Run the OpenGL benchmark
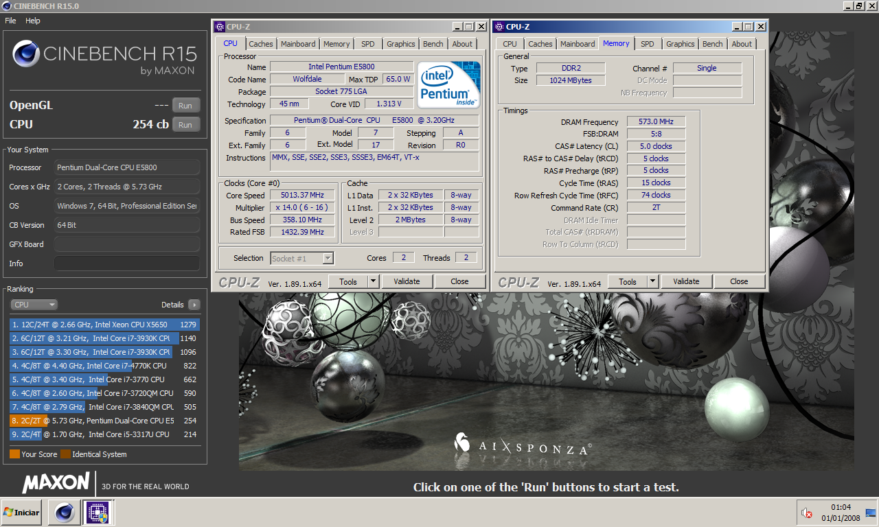Image resolution: width=879 pixels, height=527 pixels. pyautogui.click(x=186, y=106)
